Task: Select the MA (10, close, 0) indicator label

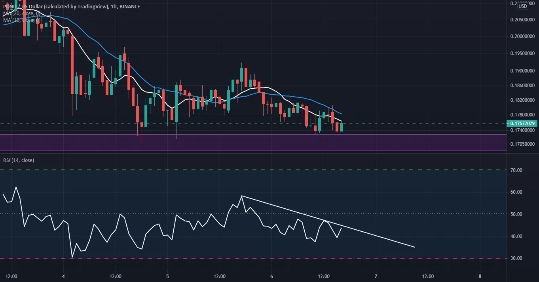Action: pyautogui.click(x=21, y=20)
